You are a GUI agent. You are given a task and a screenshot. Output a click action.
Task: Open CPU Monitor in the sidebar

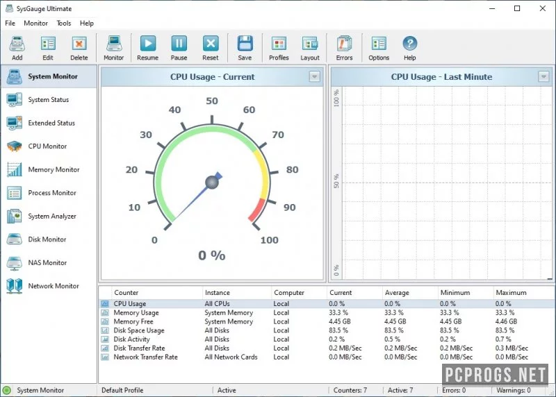[49, 146]
